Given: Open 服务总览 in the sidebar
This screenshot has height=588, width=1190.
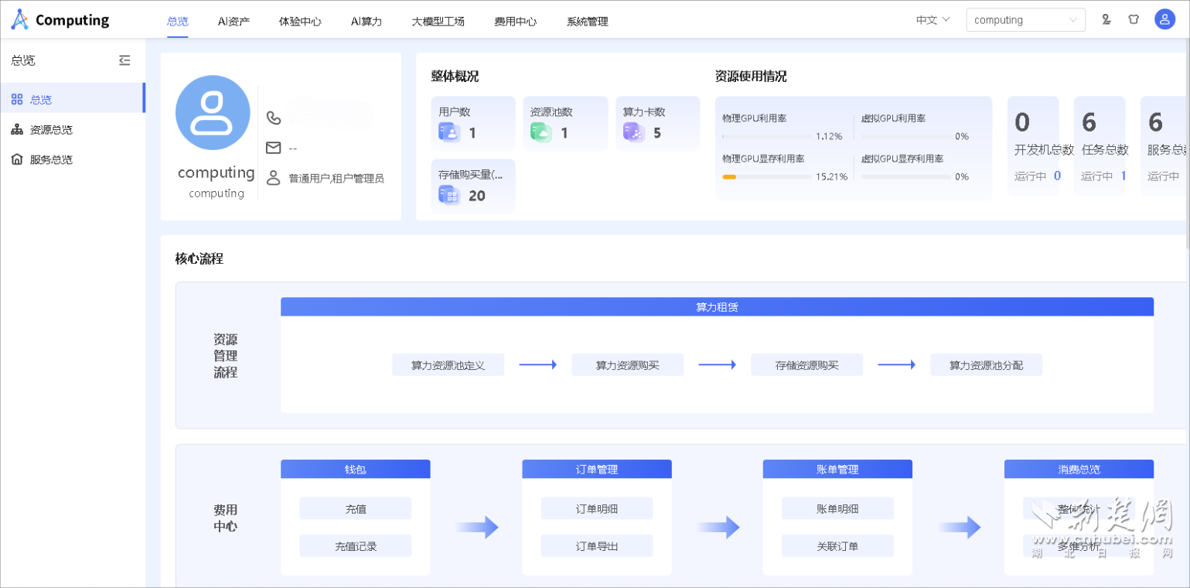Looking at the screenshot, I should coord(51,159).
